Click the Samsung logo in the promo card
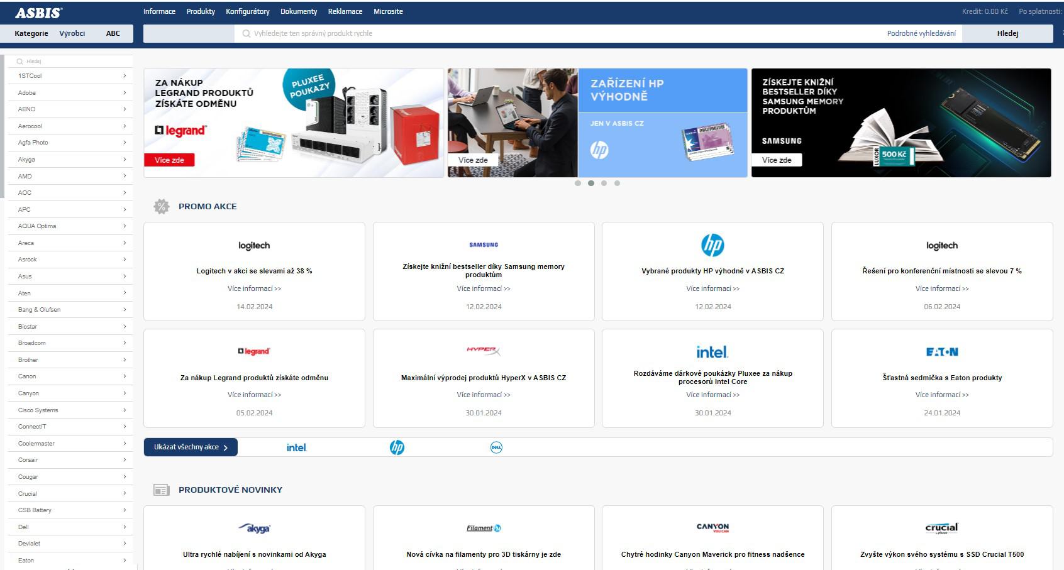Image resolution: width=1064 pixels, height=570 pixels. coord(484,245)
